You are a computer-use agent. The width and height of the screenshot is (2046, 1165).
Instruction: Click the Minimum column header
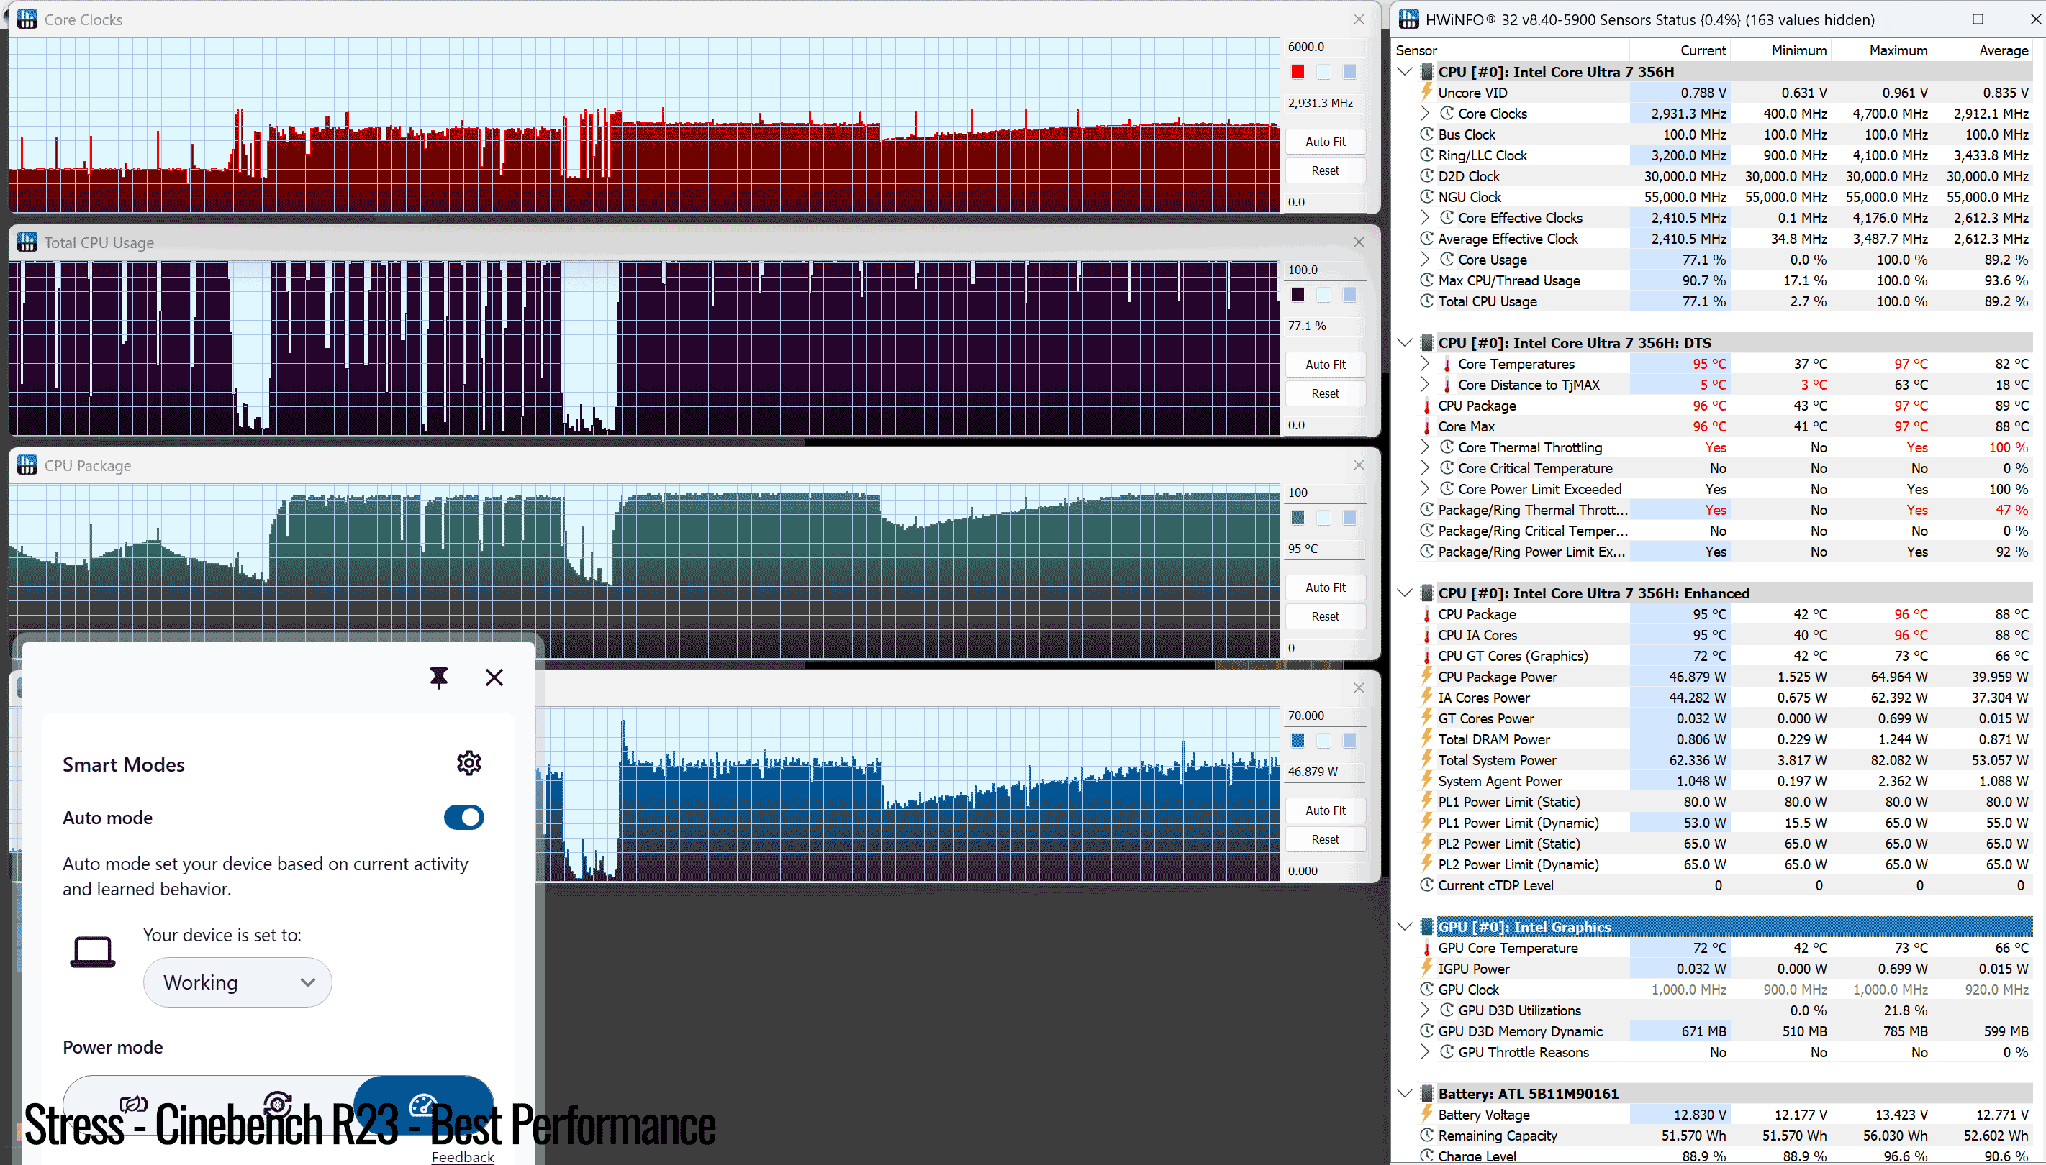click(x=1798, y=50)
